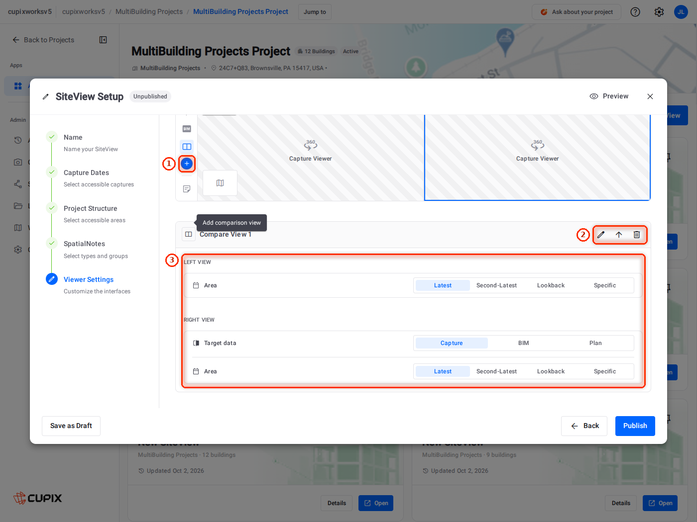697x522 pixels.
Task: Edit Compare View 1 with the pencil icon
Action: [x=601, y=235]
